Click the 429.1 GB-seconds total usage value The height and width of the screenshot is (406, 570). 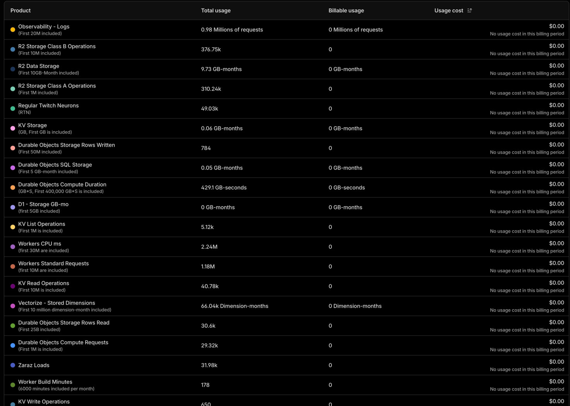coord(224,188)
